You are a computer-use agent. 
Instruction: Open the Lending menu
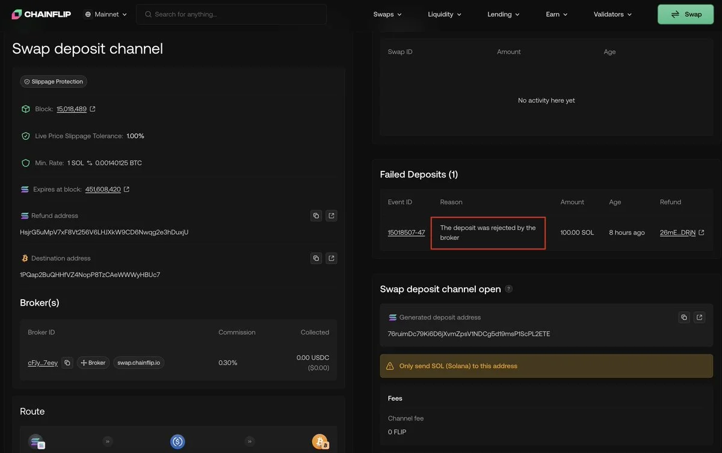(504, 14)
